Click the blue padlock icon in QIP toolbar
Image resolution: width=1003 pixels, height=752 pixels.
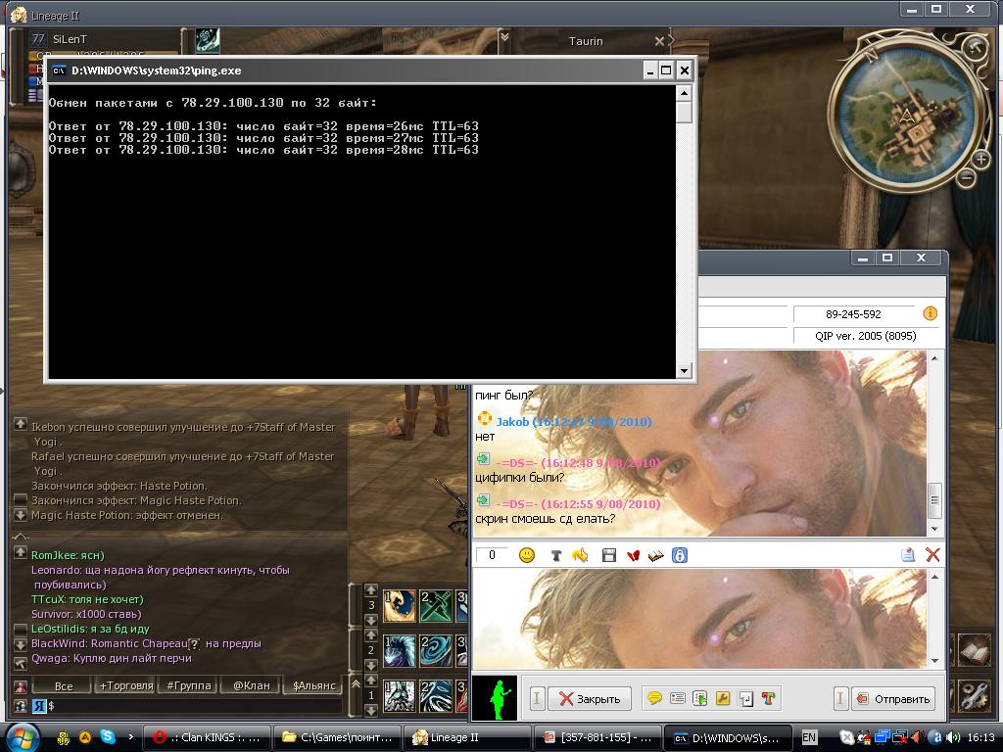pos(679,555)
